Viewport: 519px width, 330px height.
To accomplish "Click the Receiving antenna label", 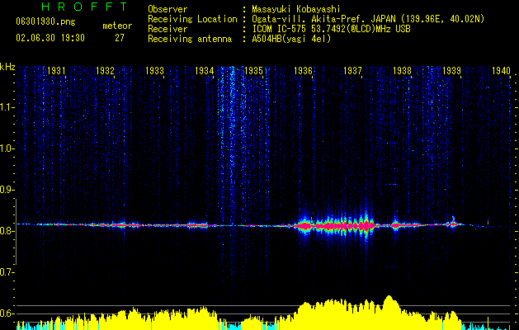I will [190, 39].
